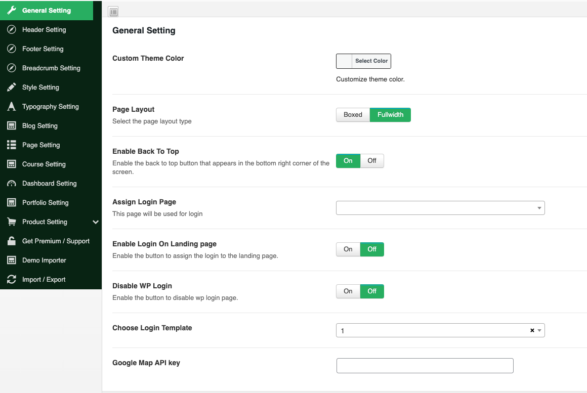Click the Course Setting layout icon
Image resolution: width=587 pixels, height=393 pixels.
pyautogui.click(x=12, y=164)
